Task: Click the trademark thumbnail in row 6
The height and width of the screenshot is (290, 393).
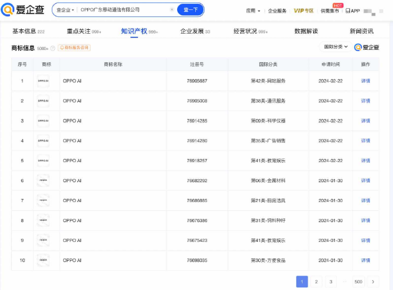Action: tap(43, 180)
